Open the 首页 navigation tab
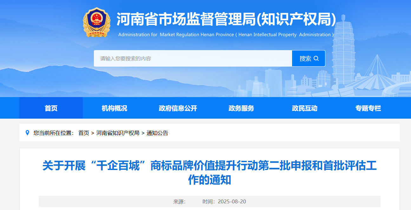The image size is (411, 210). coord(51,108)
